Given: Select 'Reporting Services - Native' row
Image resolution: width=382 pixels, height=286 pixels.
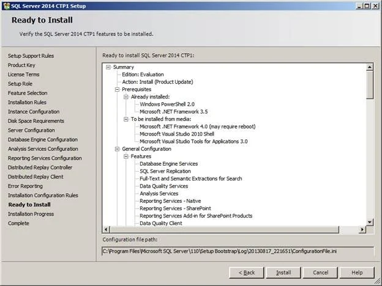Looking at the screenshot, I should 170,201.
